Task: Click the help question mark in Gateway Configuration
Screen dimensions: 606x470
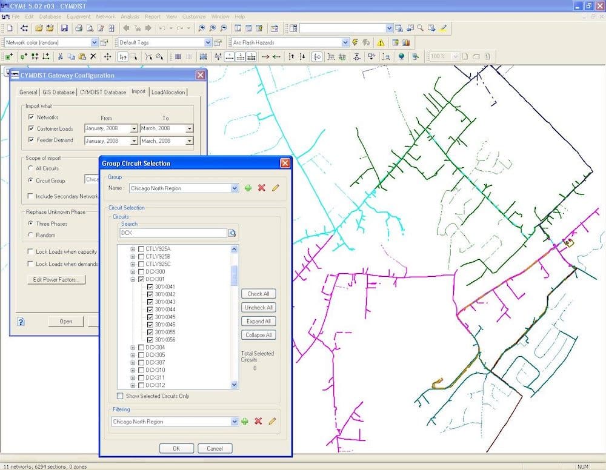Action: [21, 322]
